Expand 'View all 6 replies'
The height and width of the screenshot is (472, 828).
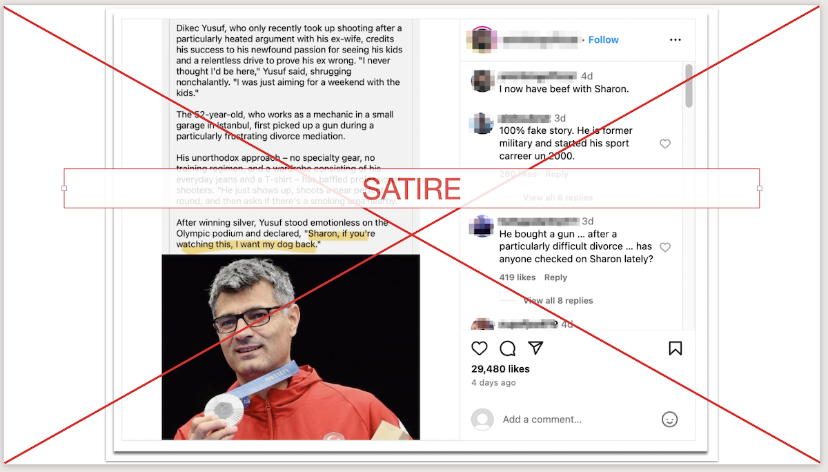pos(558,198)
